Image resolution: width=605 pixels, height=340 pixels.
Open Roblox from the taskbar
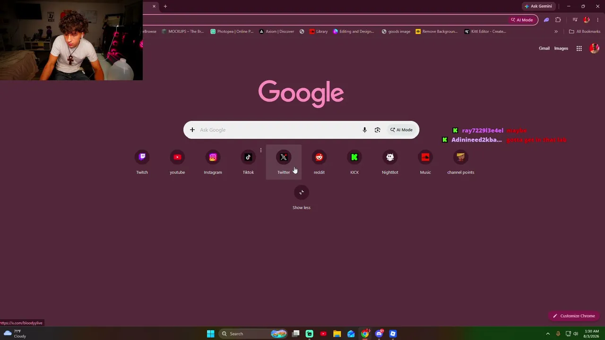point(393,334)
